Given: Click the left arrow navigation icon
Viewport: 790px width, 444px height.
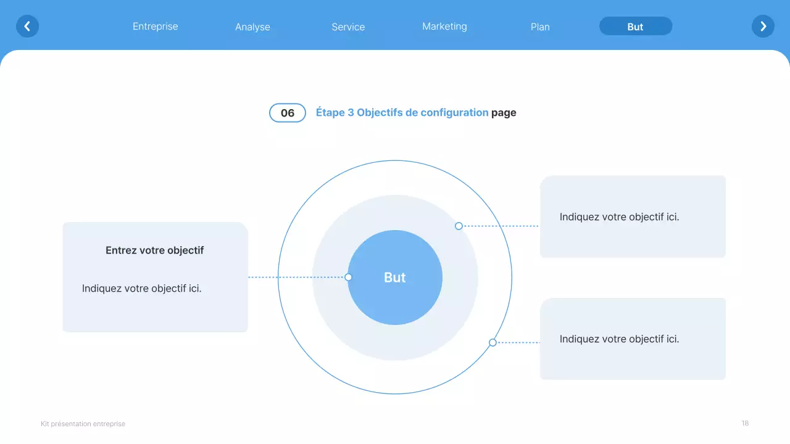Looking at the screenshot, I should (27, 26).
